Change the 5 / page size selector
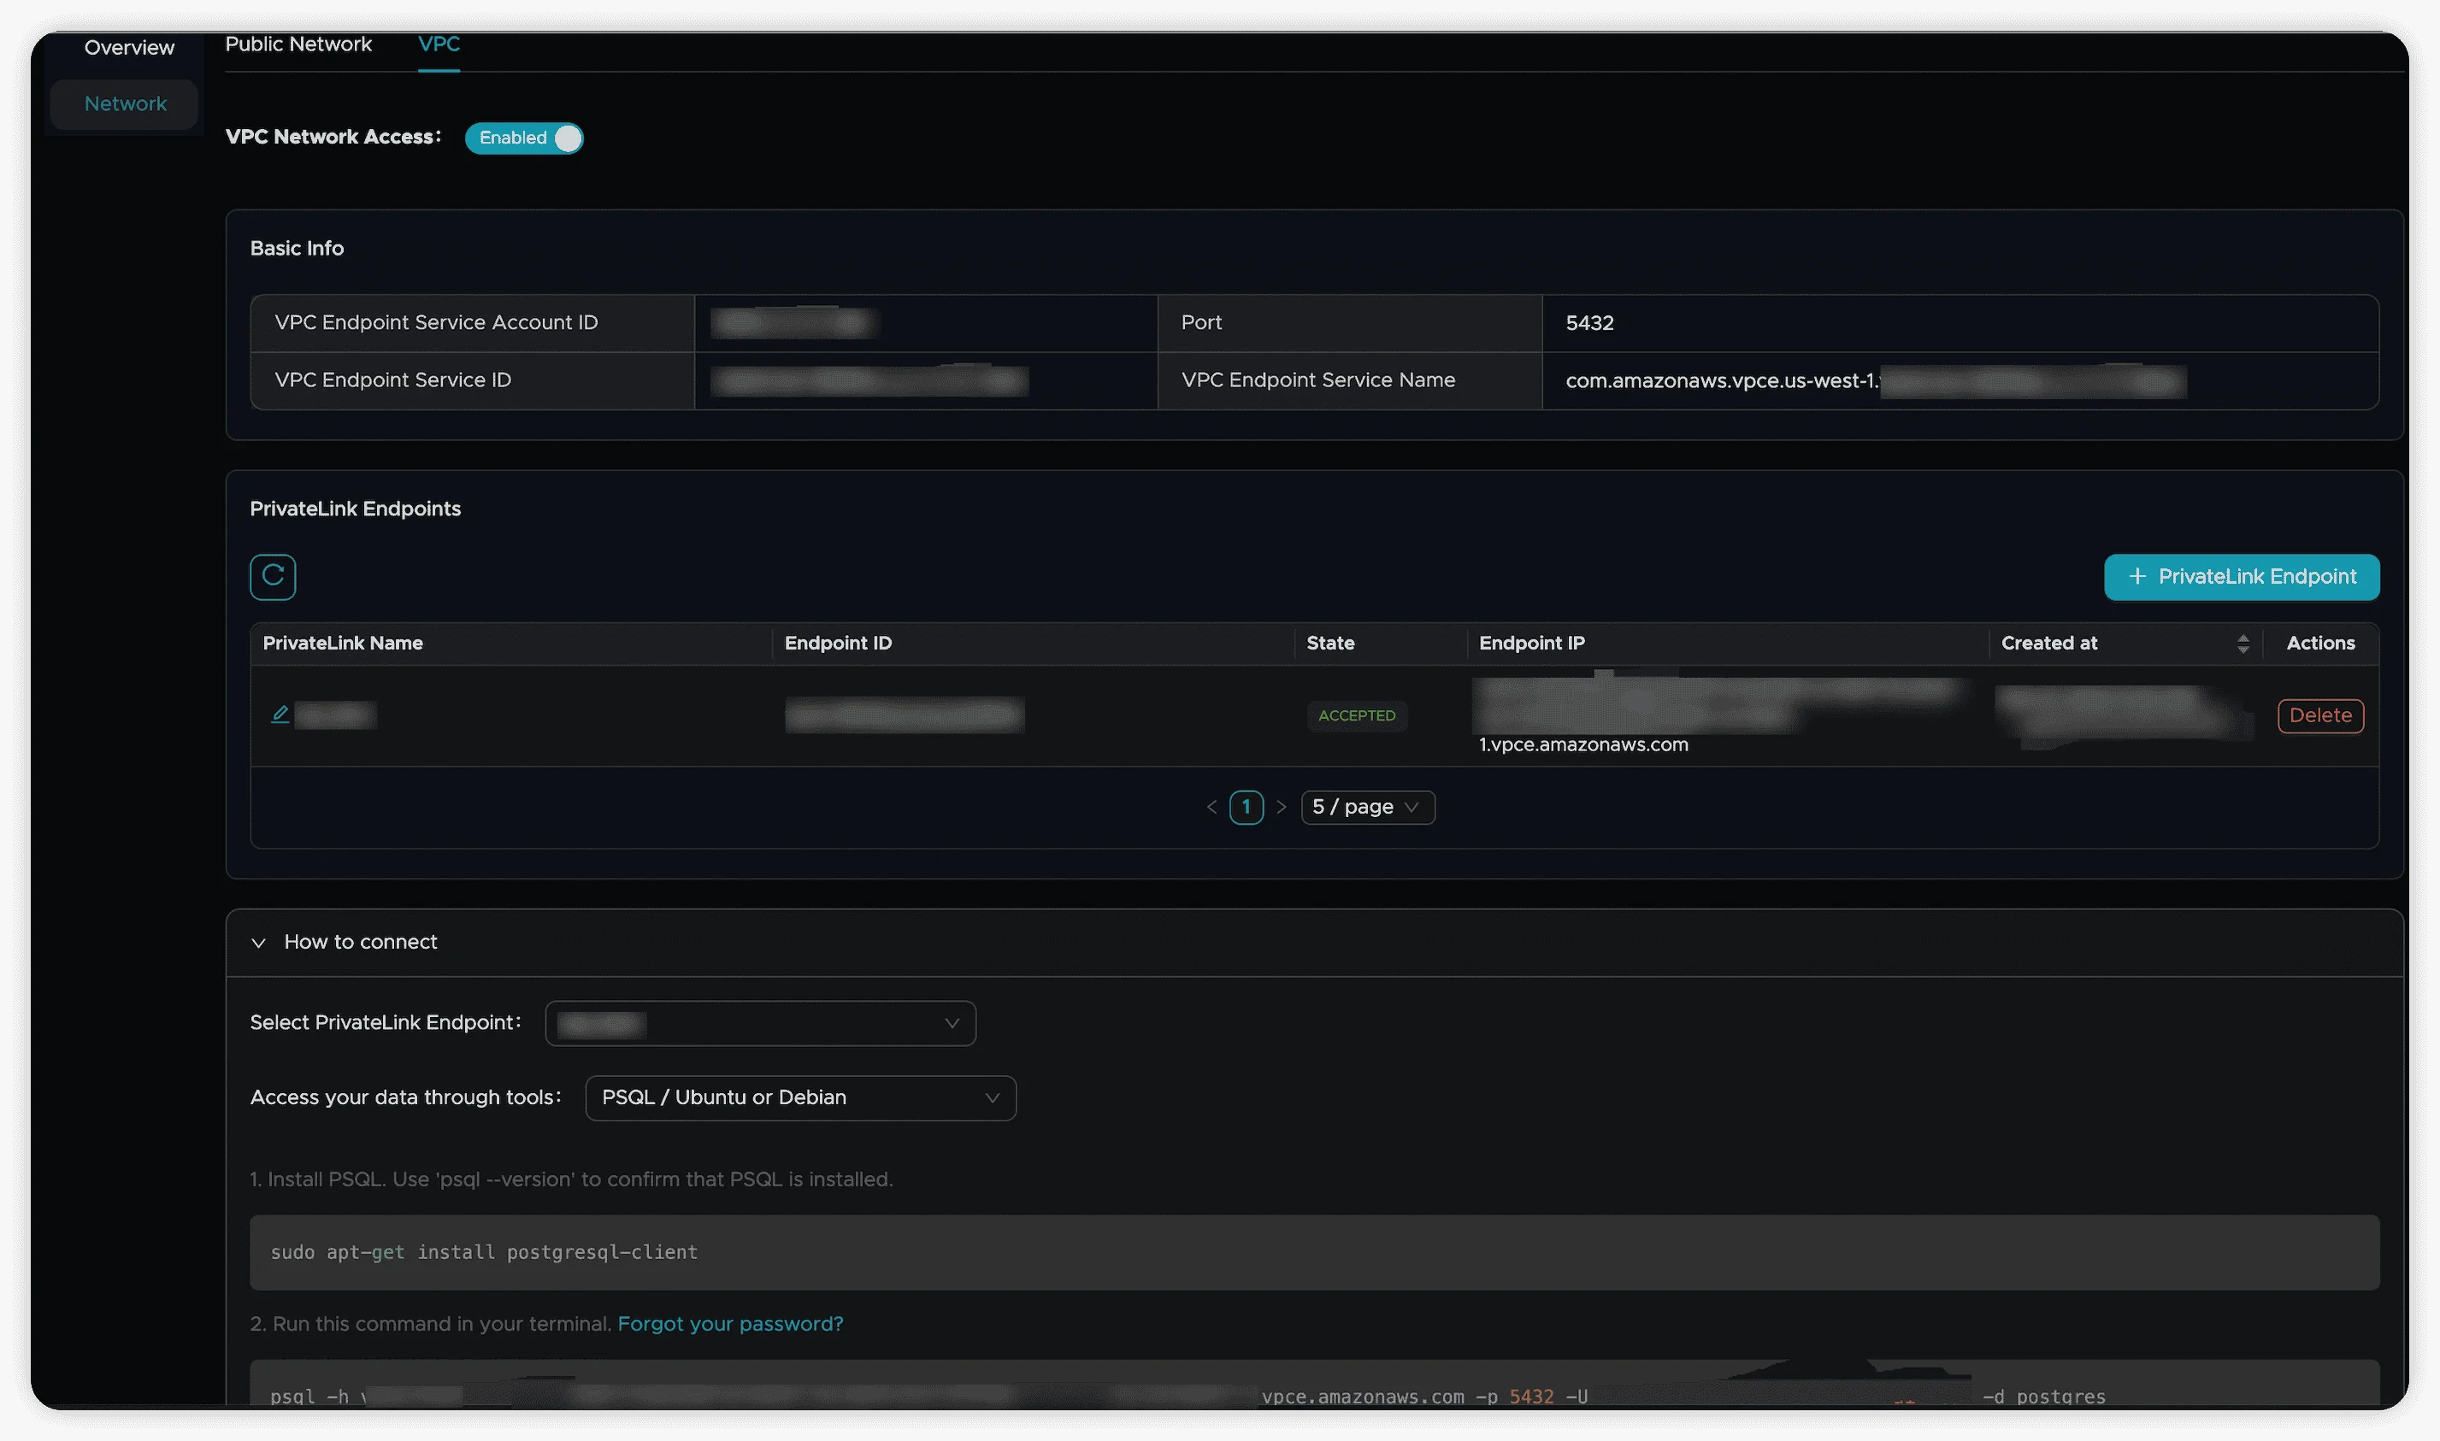 1367,807
